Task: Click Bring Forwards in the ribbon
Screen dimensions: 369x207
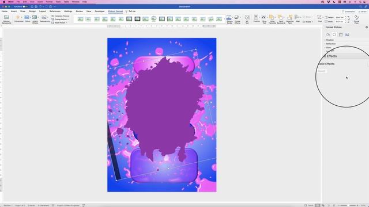Action: (272, 19)
